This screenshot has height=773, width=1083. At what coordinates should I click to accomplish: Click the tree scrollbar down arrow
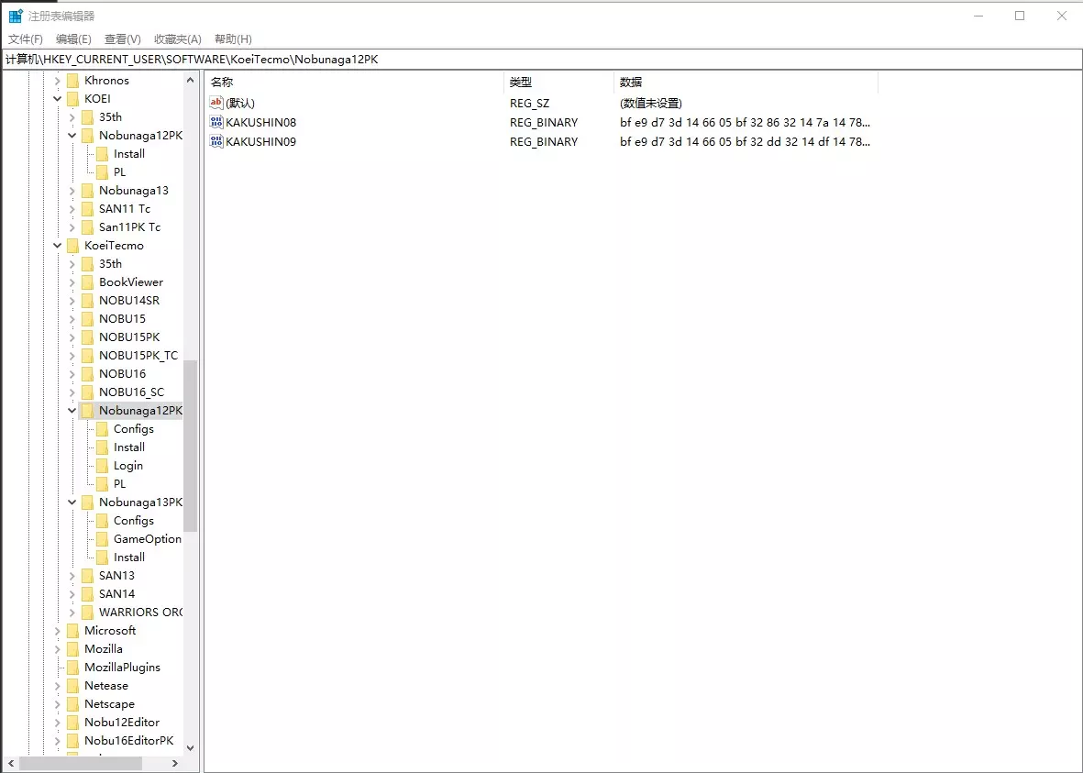pyautogui.click(x=191, y=748)
